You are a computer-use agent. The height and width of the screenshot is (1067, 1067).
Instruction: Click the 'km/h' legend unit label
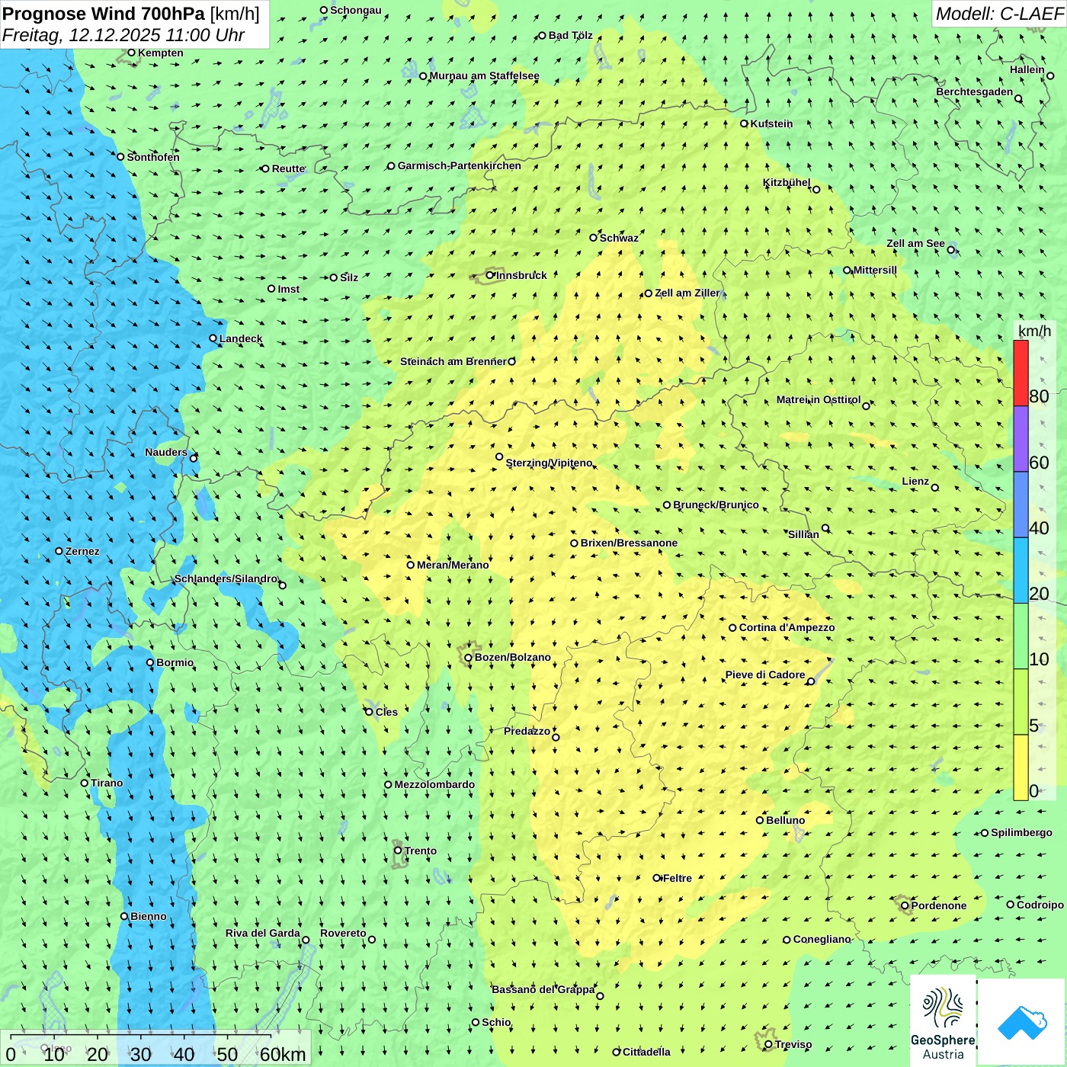1034,331
